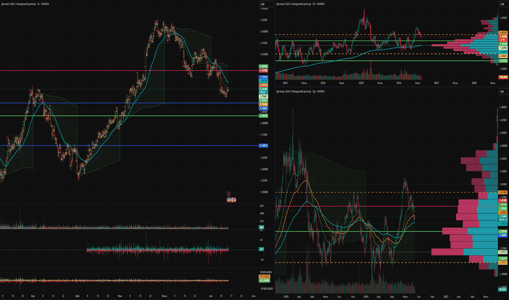The image size is (509, 300).
Task: Click 1,30000 on weekly price scale
Action: click(504, 69)
